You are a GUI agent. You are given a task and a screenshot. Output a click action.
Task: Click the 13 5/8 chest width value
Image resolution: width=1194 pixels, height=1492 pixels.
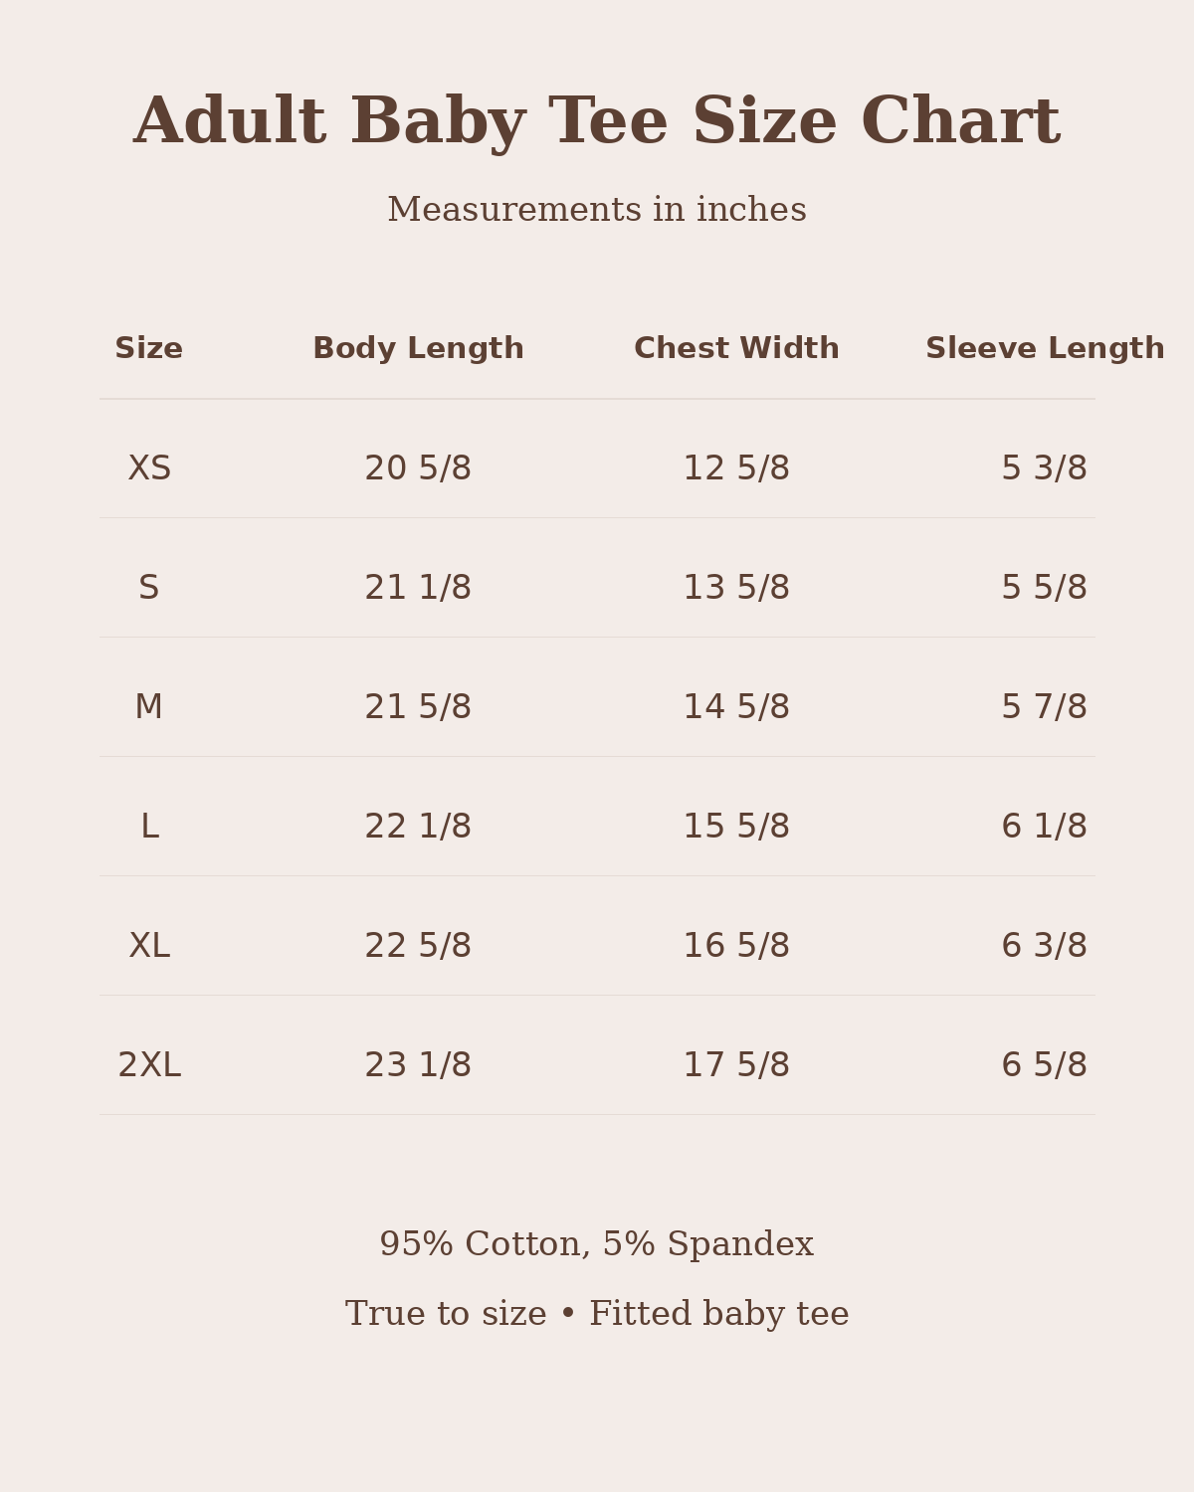(x=736, y=588)
